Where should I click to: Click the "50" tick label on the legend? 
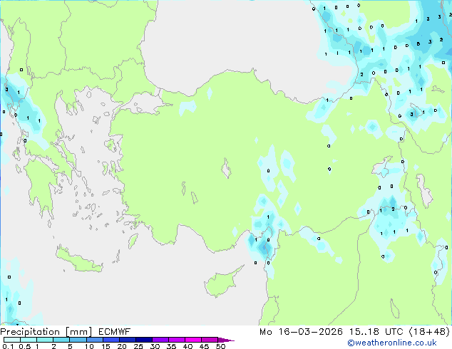[220, 346]
